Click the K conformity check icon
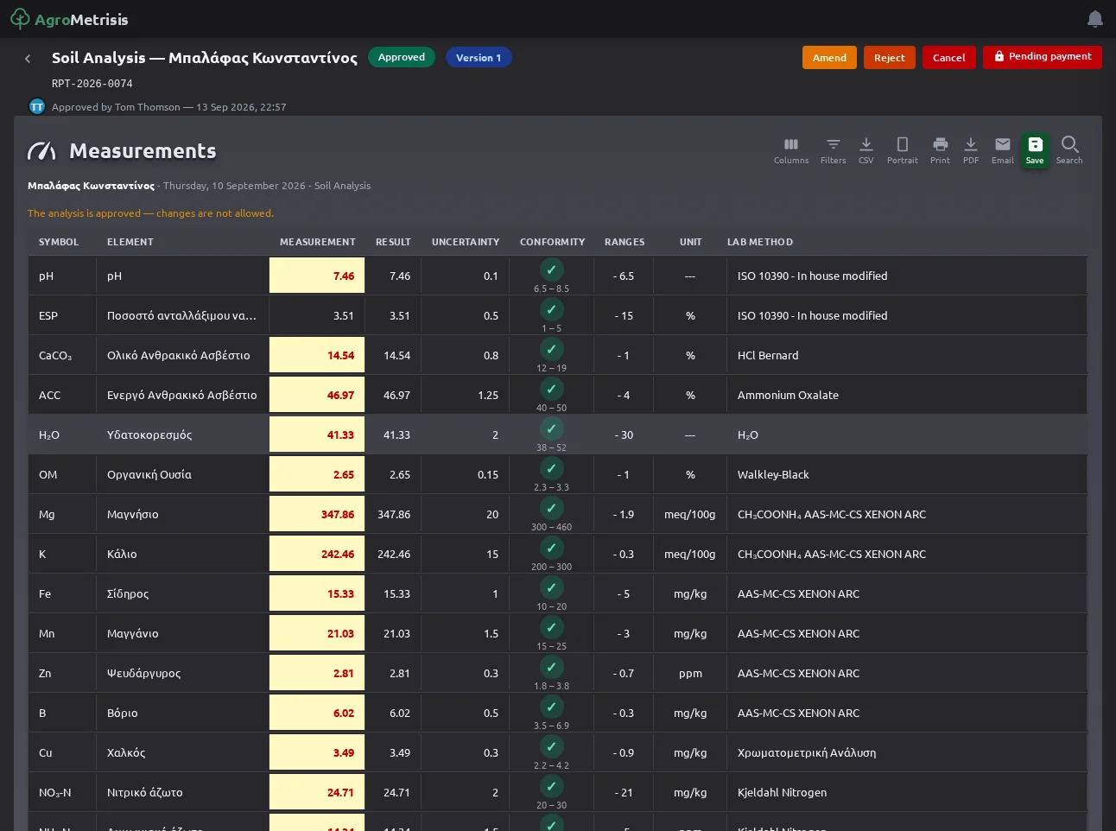Image resolution: width=1116 pixels, height=831 pixels. pyautogui.click(x=551, y=548)
